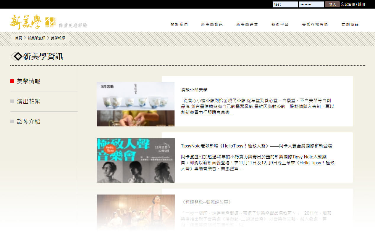Screen dimensions: 375x241
Task: Open the 漫談茶器美學 teacup thumbnail
Action: (135, 104)
